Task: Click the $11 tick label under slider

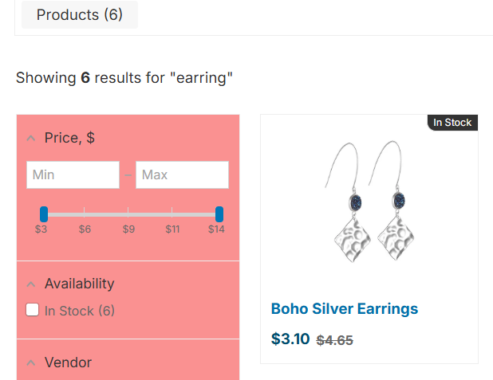Action: tap(172, 229)
